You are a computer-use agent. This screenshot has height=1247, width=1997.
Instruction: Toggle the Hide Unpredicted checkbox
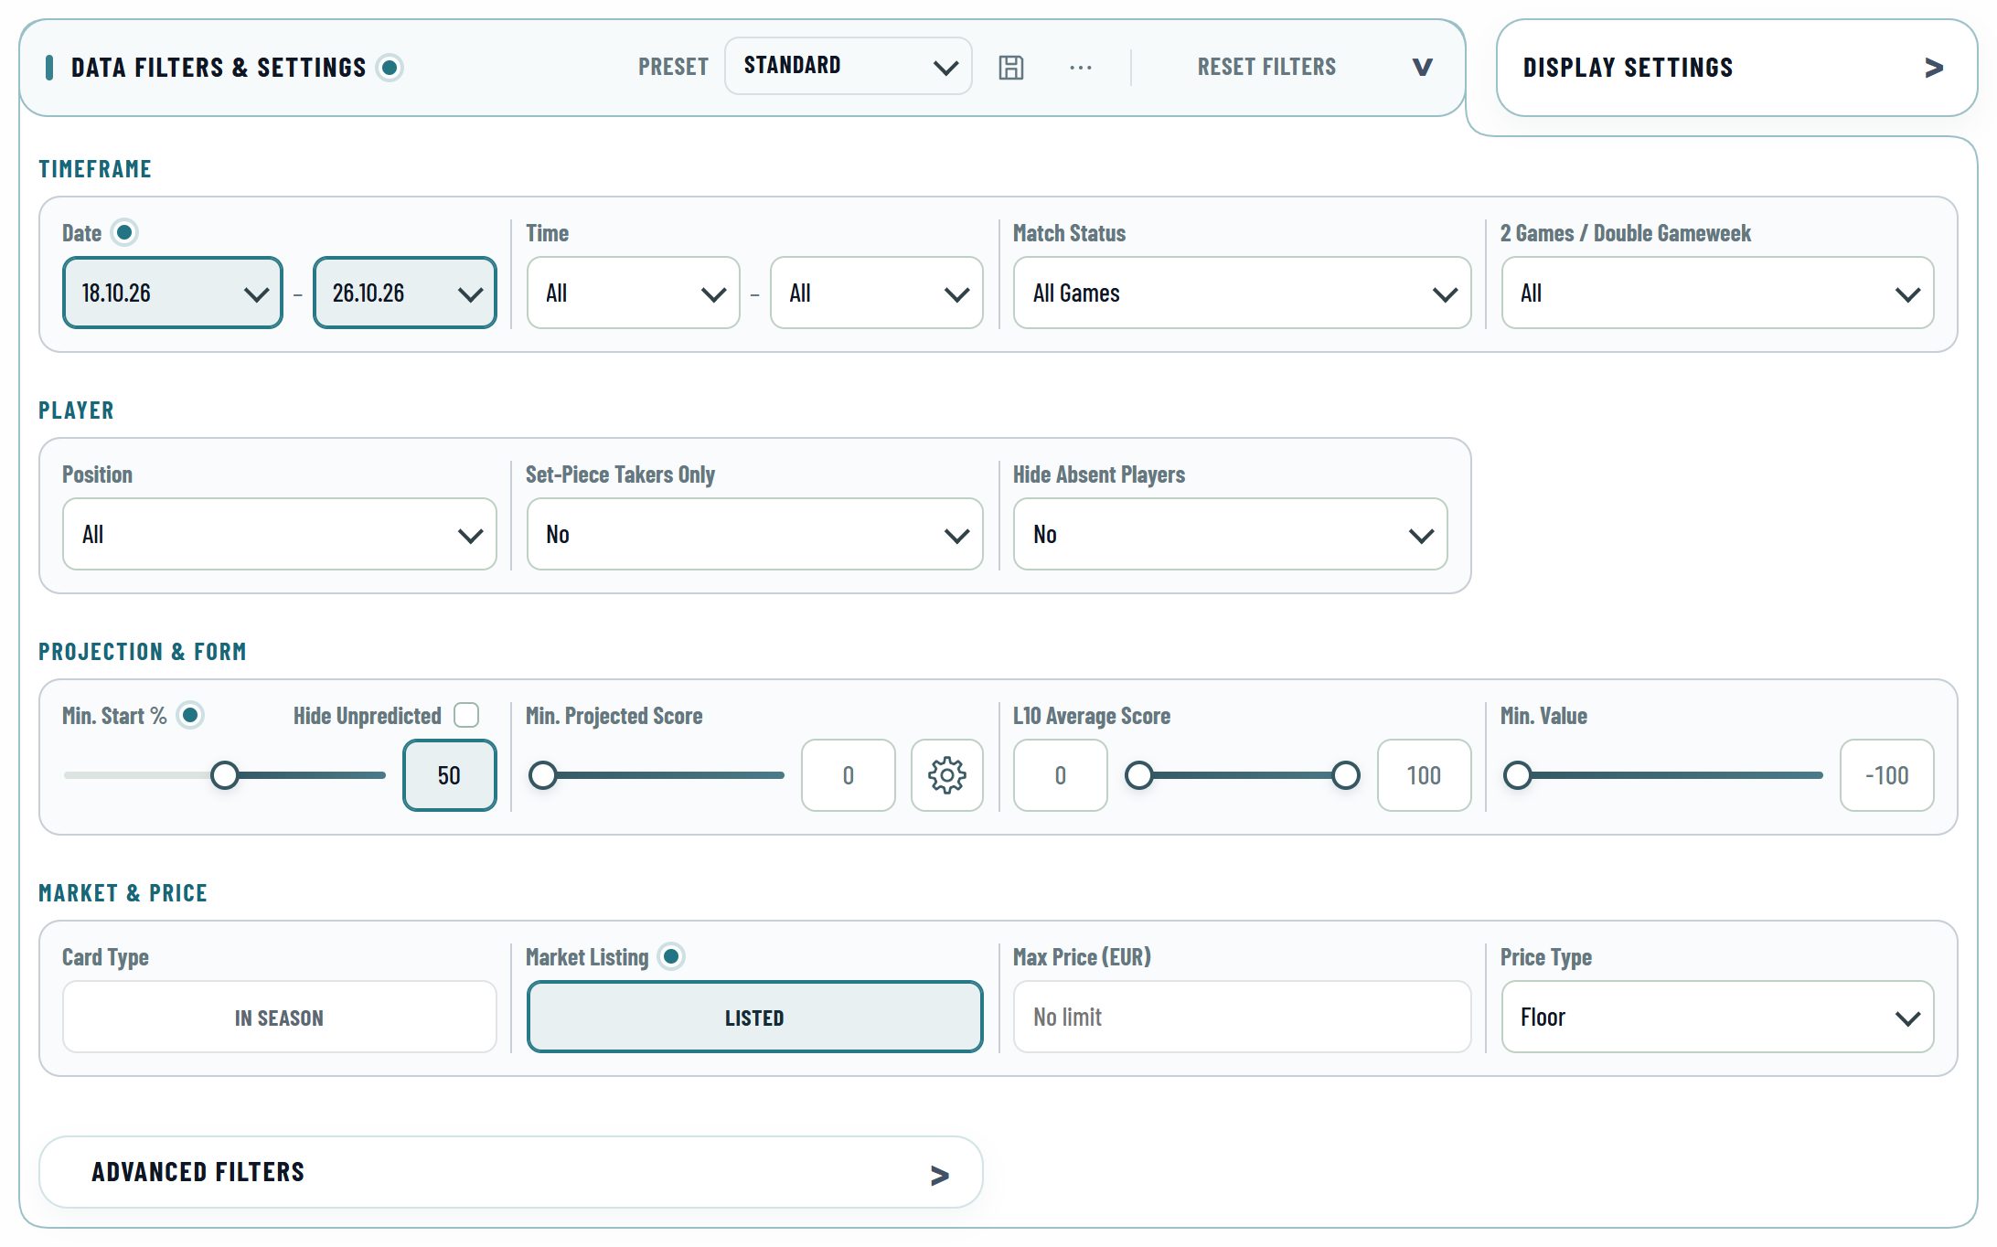466,715
